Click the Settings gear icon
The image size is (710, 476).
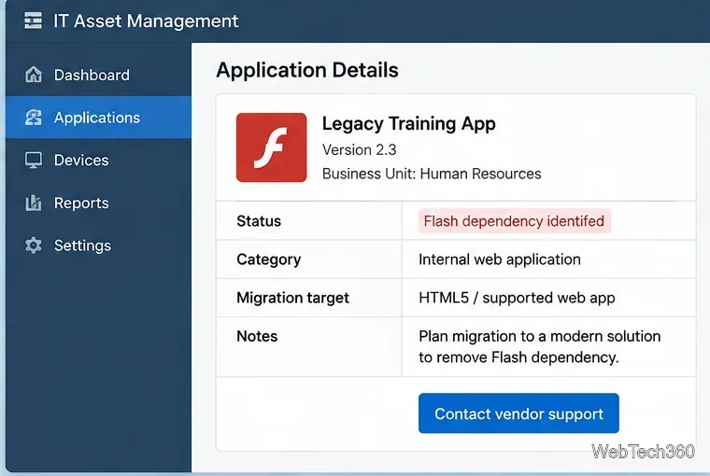34,245
